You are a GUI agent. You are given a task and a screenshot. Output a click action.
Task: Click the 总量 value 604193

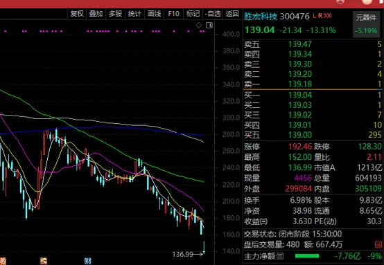[368, 178]
